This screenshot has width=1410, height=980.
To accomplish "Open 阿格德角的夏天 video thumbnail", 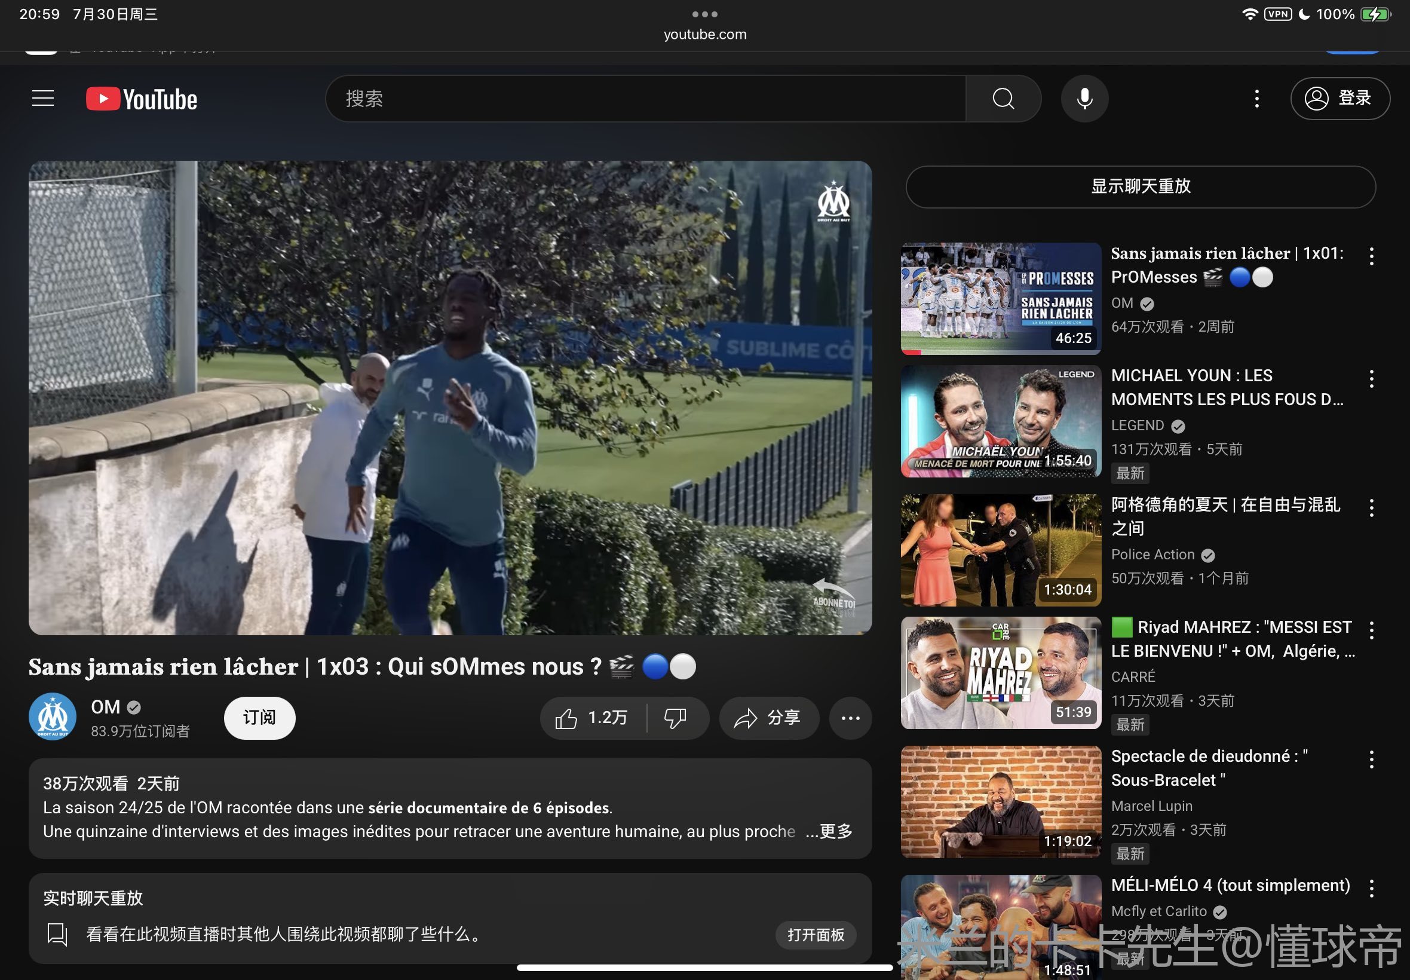I will (1001, 550).
